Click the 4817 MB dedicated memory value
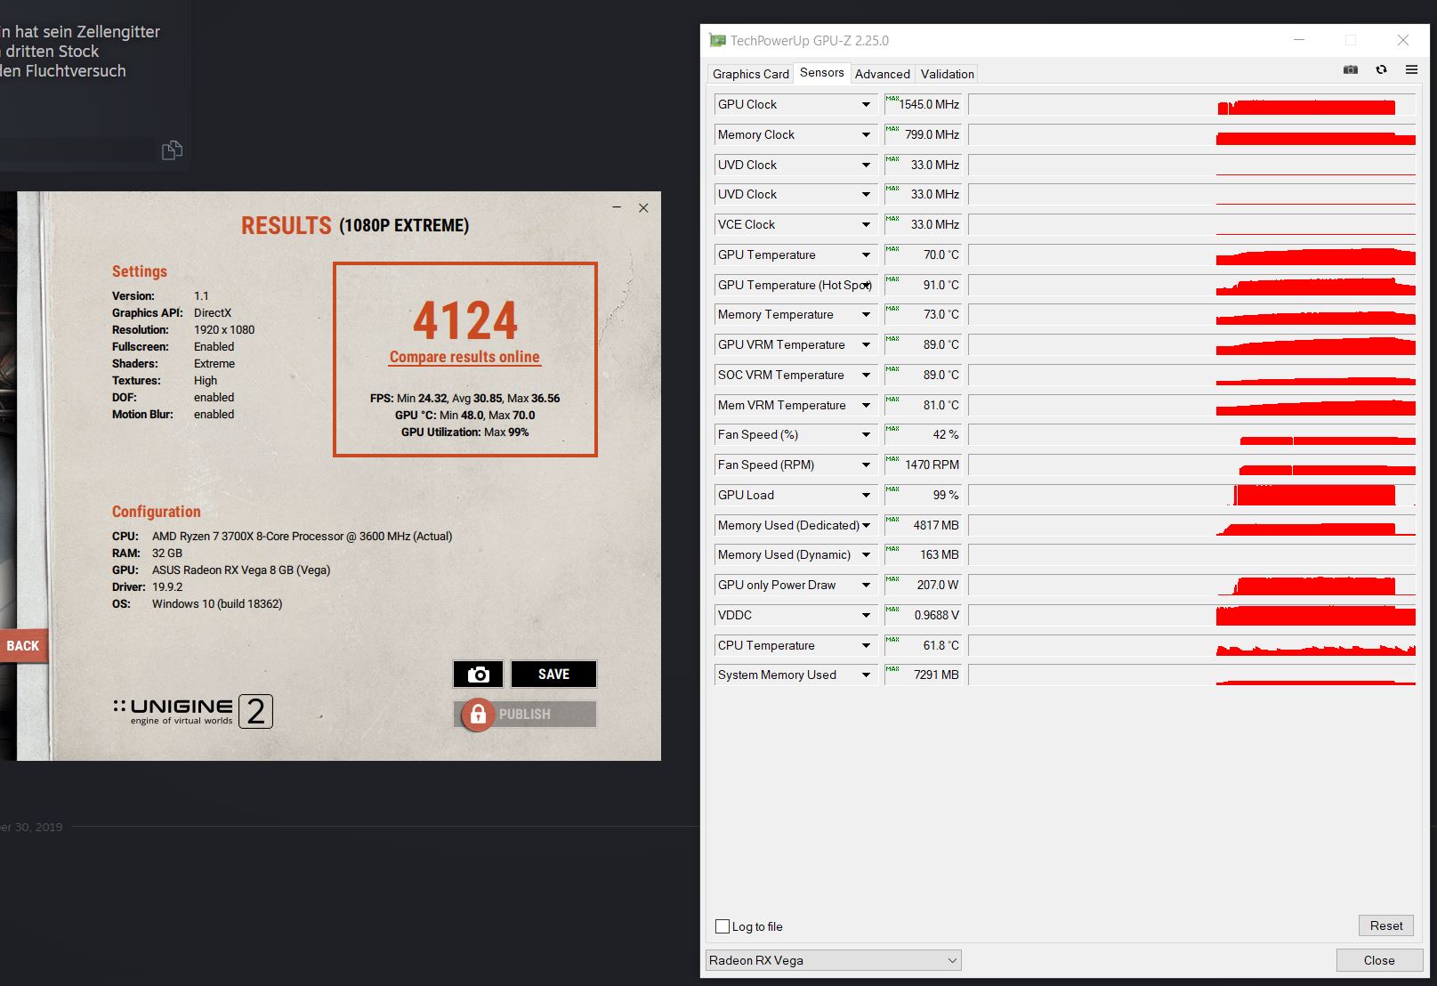This screenshot has height=986, width=1437. (x=936, y=525)
